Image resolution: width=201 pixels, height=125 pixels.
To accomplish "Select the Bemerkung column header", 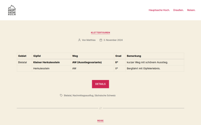I will point(155,56).
